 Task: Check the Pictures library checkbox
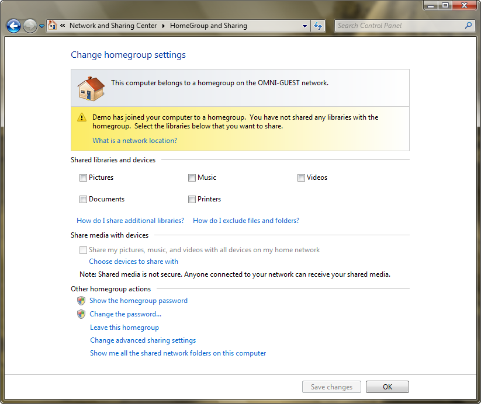point(83,178)
